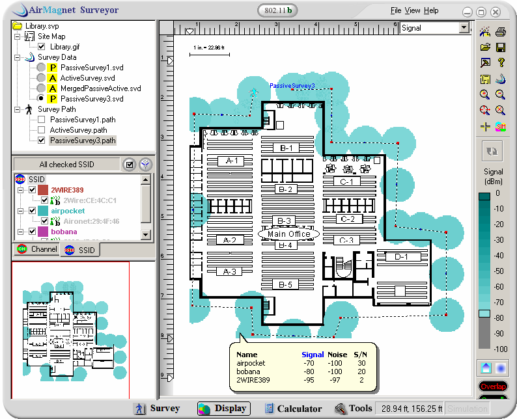Viewport: 517px width, 419px height.
Task: Click the printer icon
Action: click(501, 31)
